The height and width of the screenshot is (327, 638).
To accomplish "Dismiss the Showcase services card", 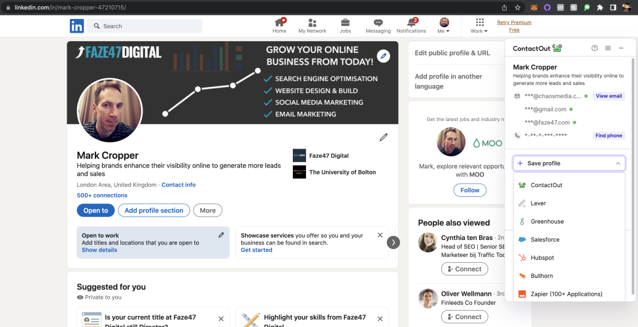I will click(380, 235).
